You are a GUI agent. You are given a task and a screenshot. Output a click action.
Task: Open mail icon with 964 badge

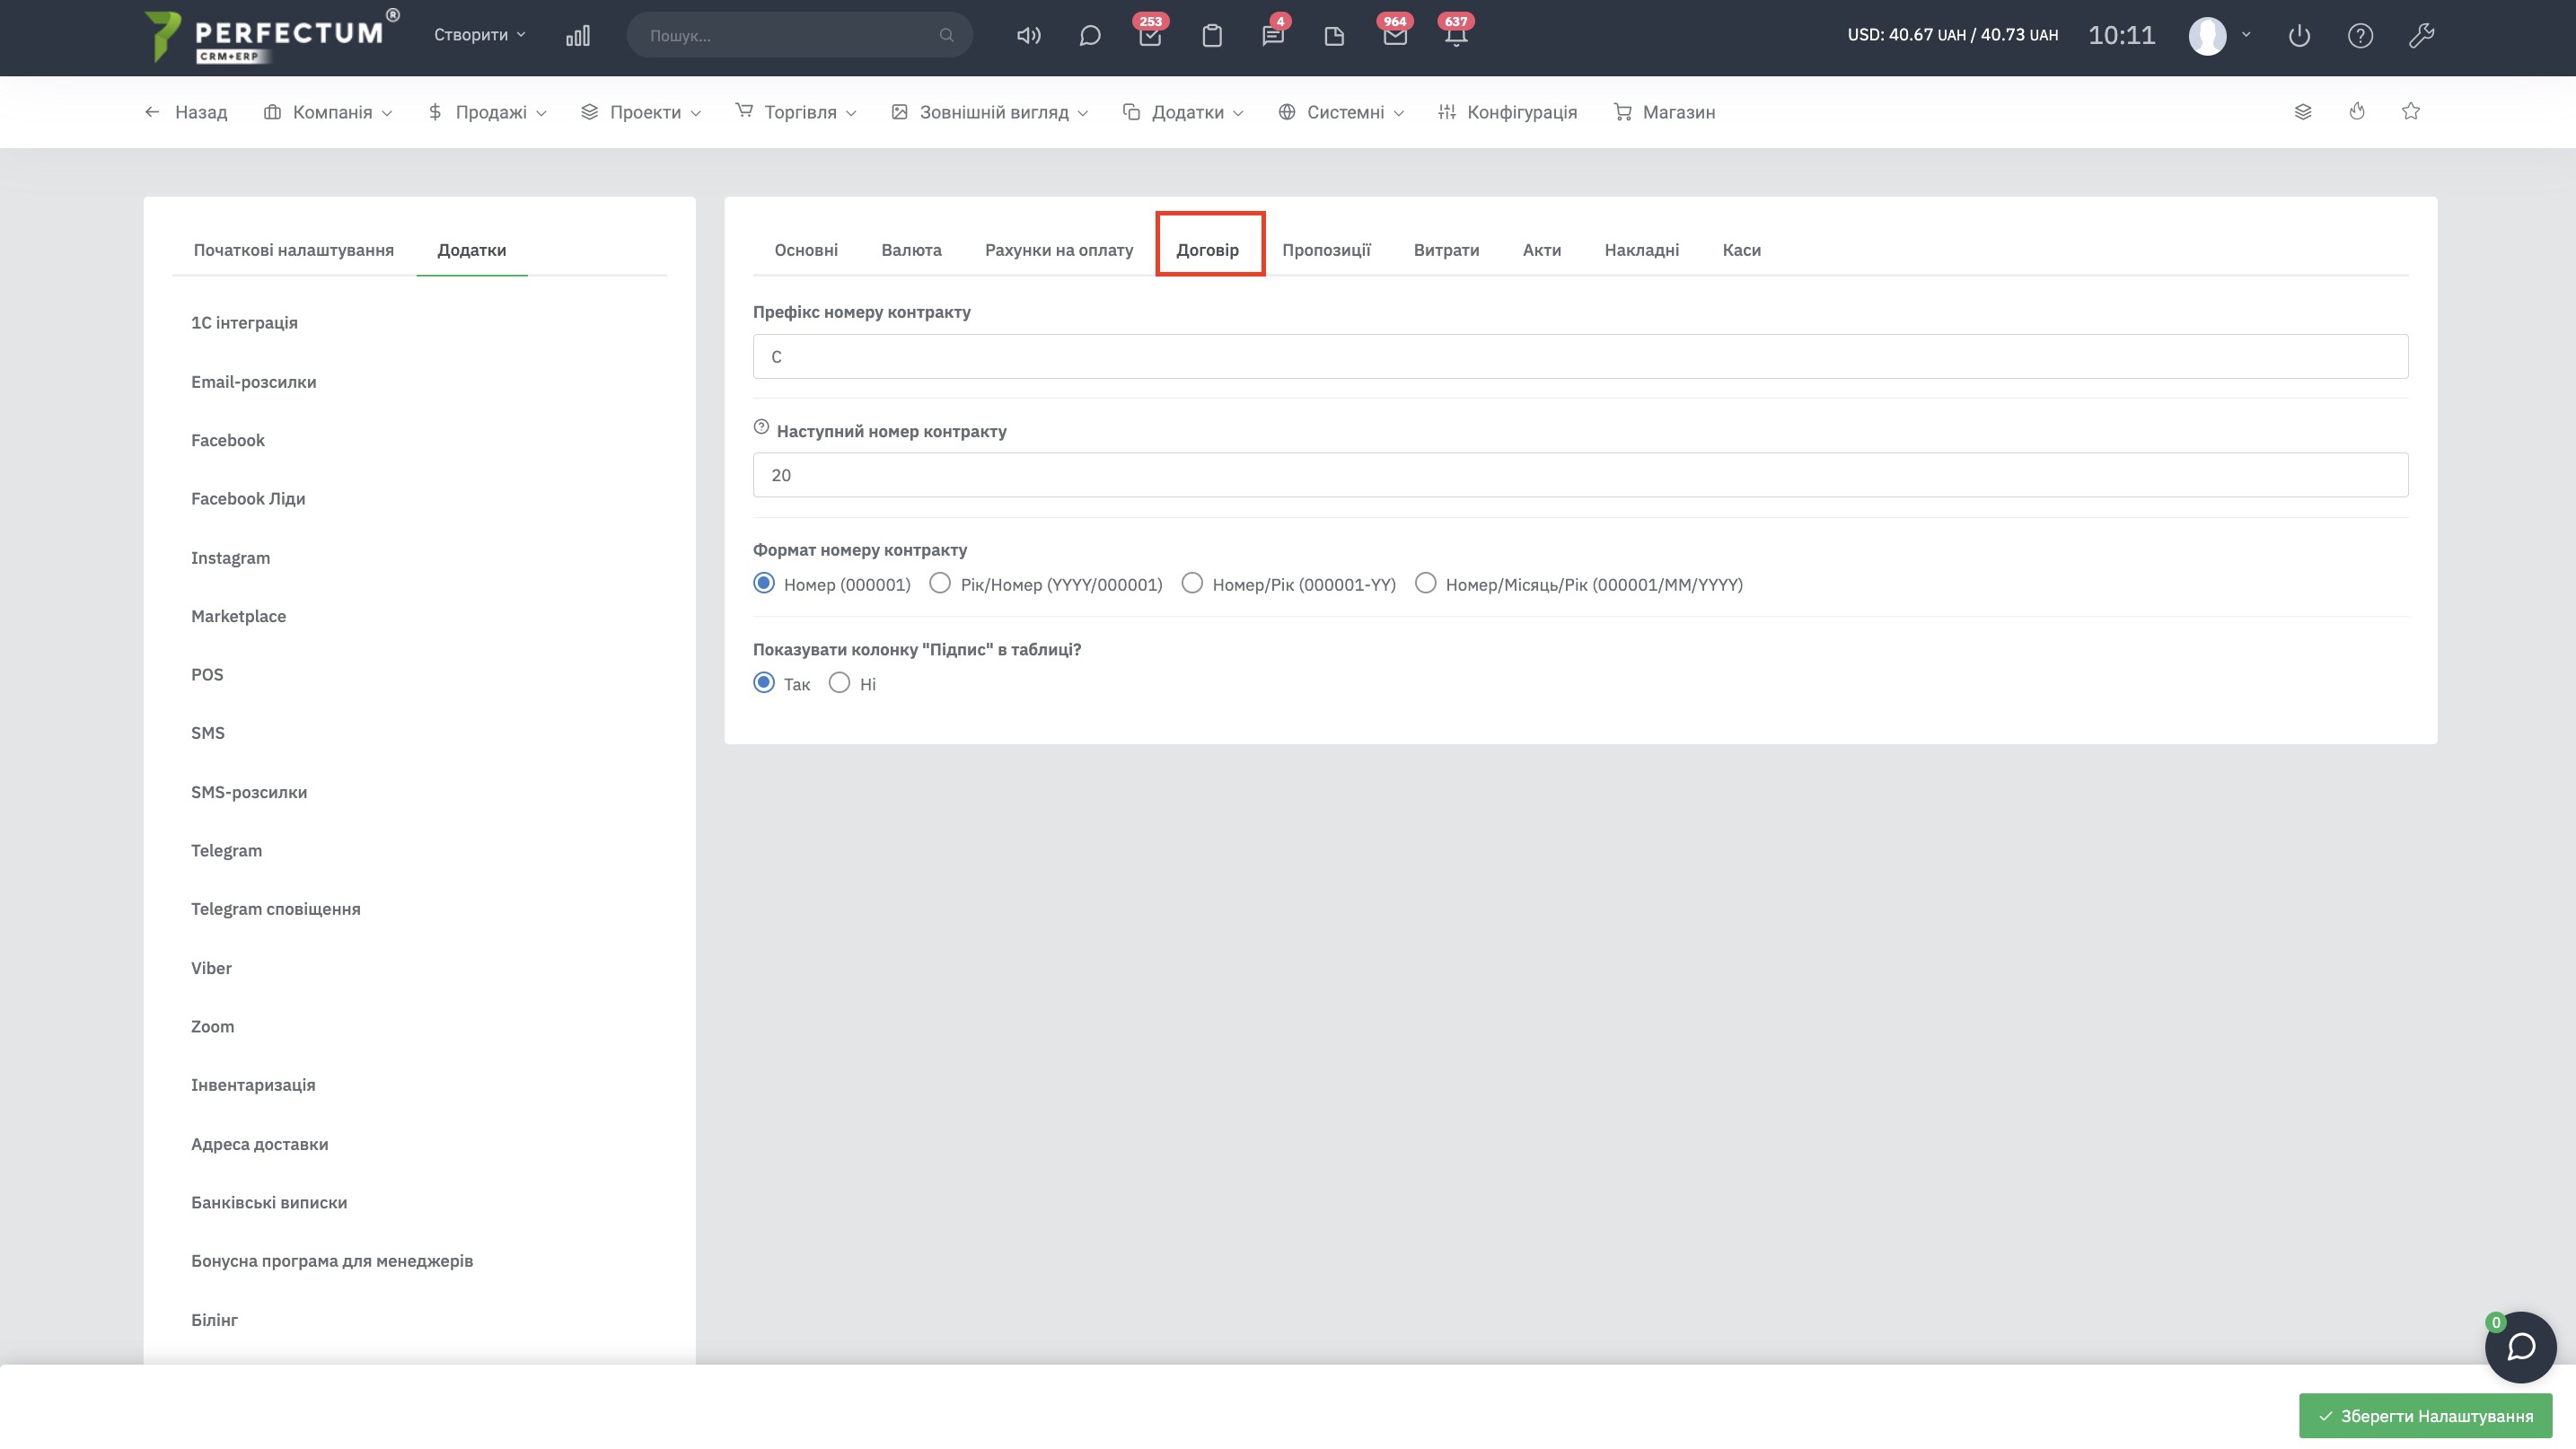[x=1394, y=36]
